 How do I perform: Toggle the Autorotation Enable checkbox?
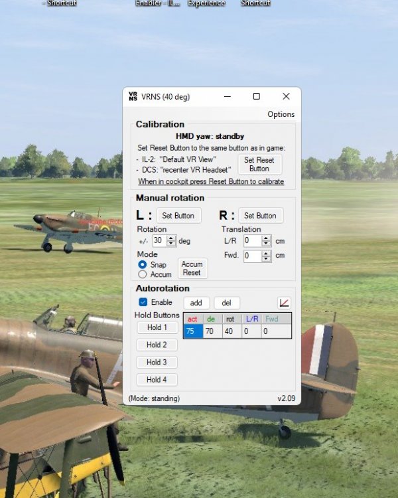(143, 302)
